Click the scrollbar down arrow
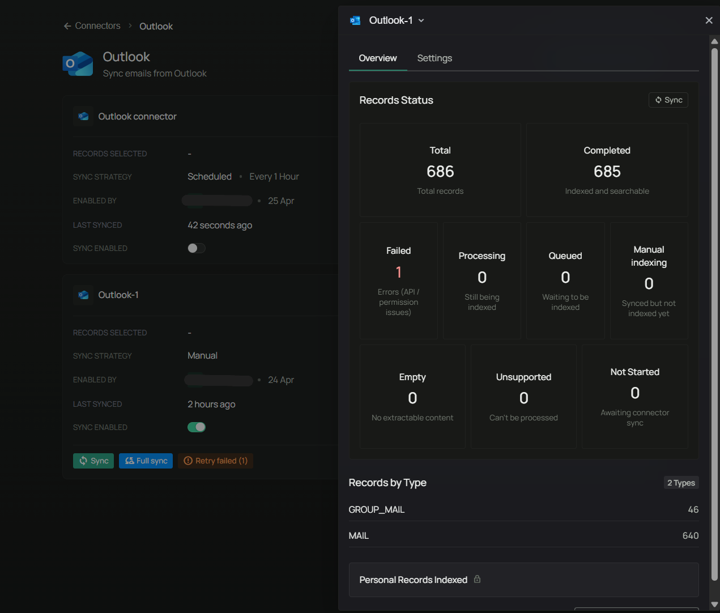Screen dimensions: 720x613 click(714, 605)
